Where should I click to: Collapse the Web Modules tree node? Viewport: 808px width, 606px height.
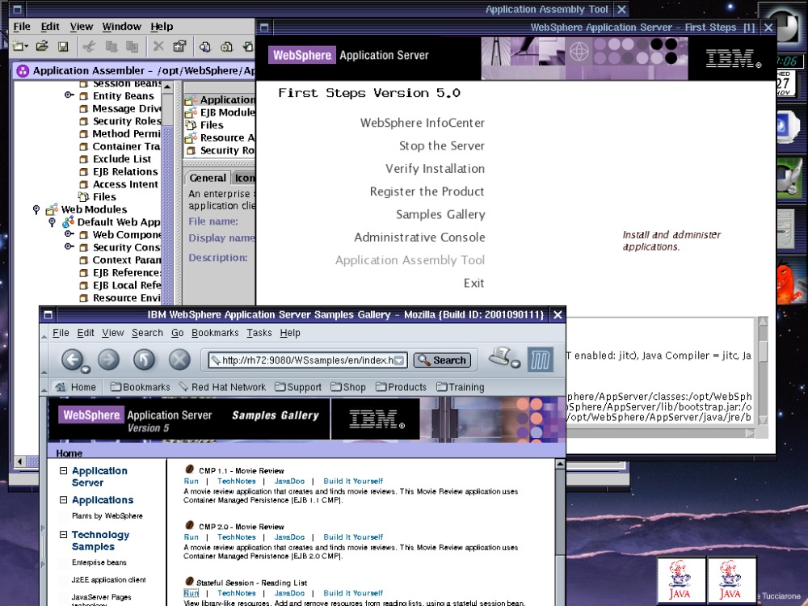click(x=36, y=209)
